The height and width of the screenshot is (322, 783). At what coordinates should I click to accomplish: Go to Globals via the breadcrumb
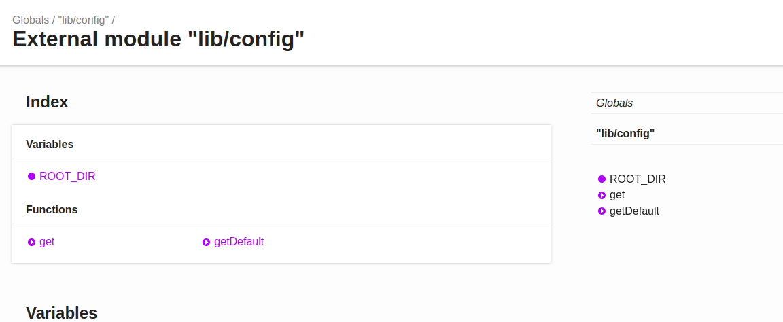(x=31, y=20)
